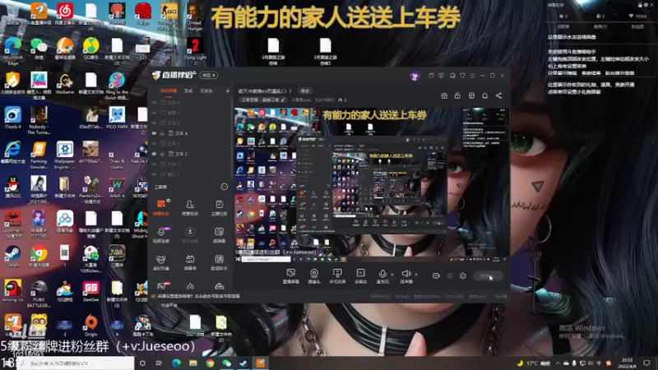Open the user avatar in the title bar
The width and height of the screenshot is (658, 370).
point(415,76)
